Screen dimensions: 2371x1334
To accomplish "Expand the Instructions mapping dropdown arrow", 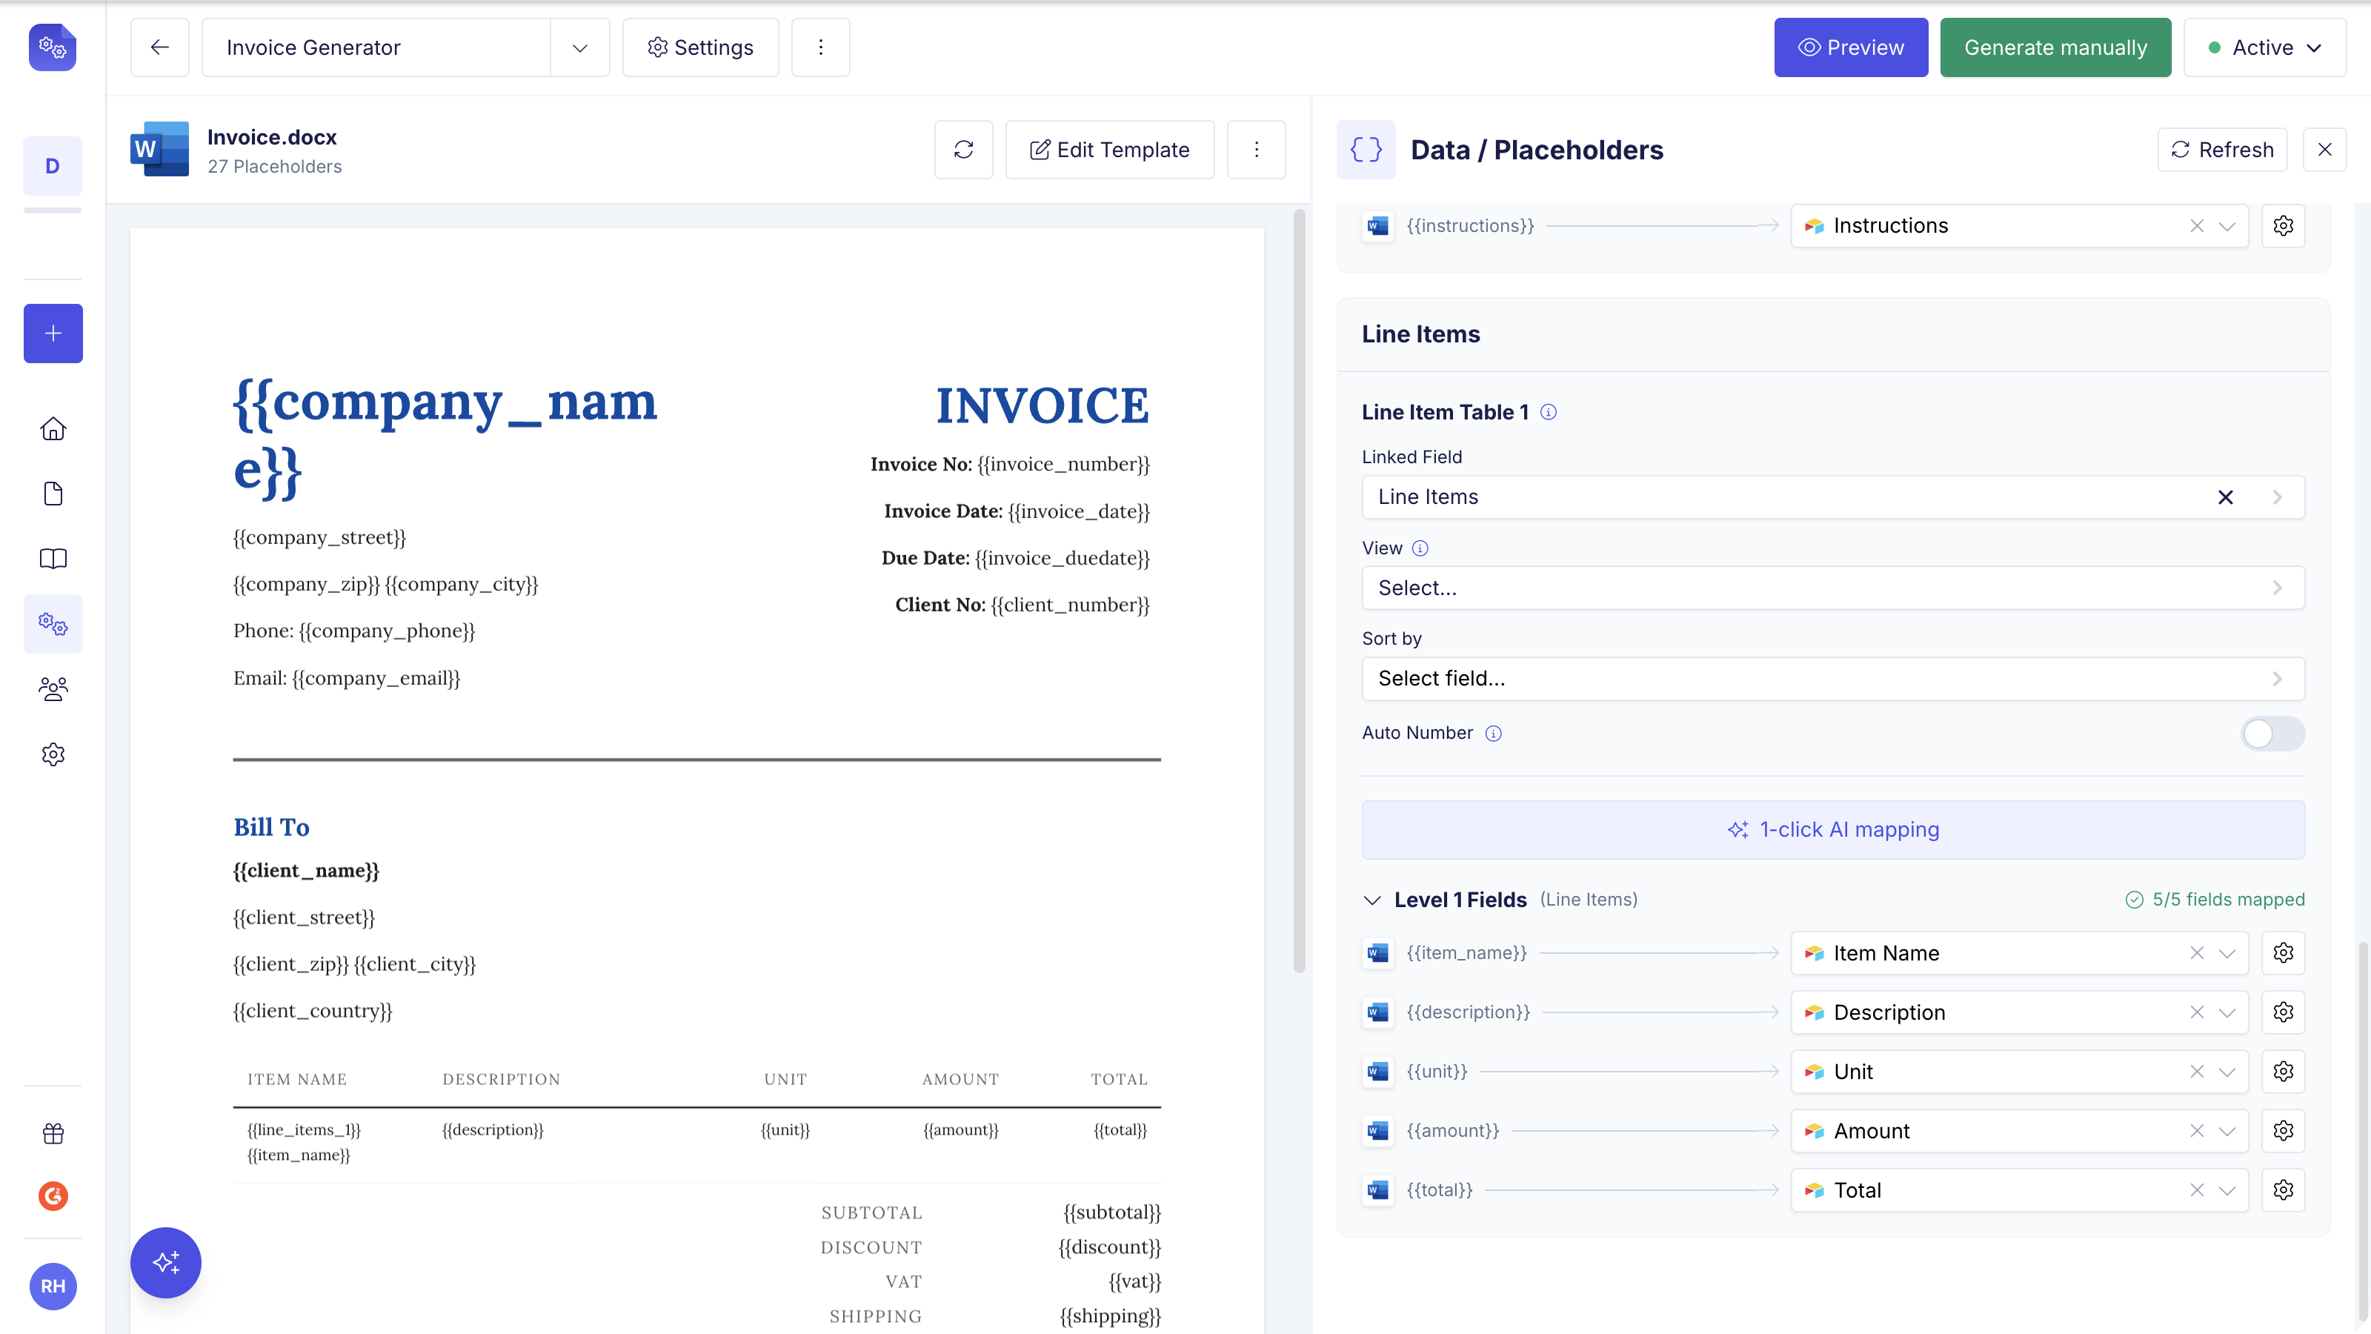I will click(2227, 225).
